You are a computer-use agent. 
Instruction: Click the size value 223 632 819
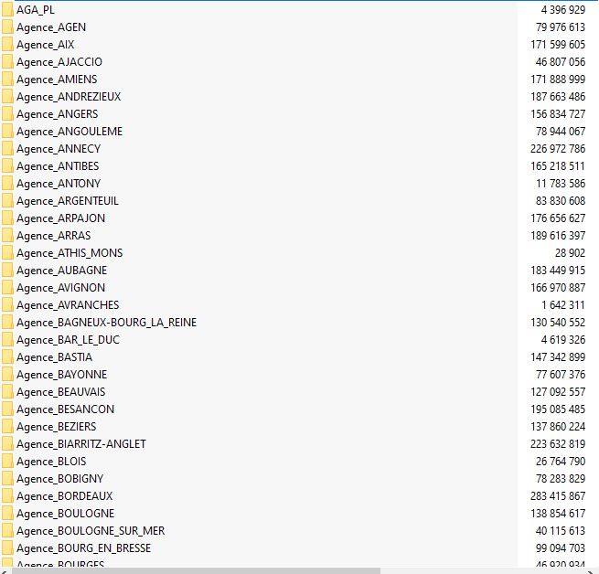pos(558,444)
